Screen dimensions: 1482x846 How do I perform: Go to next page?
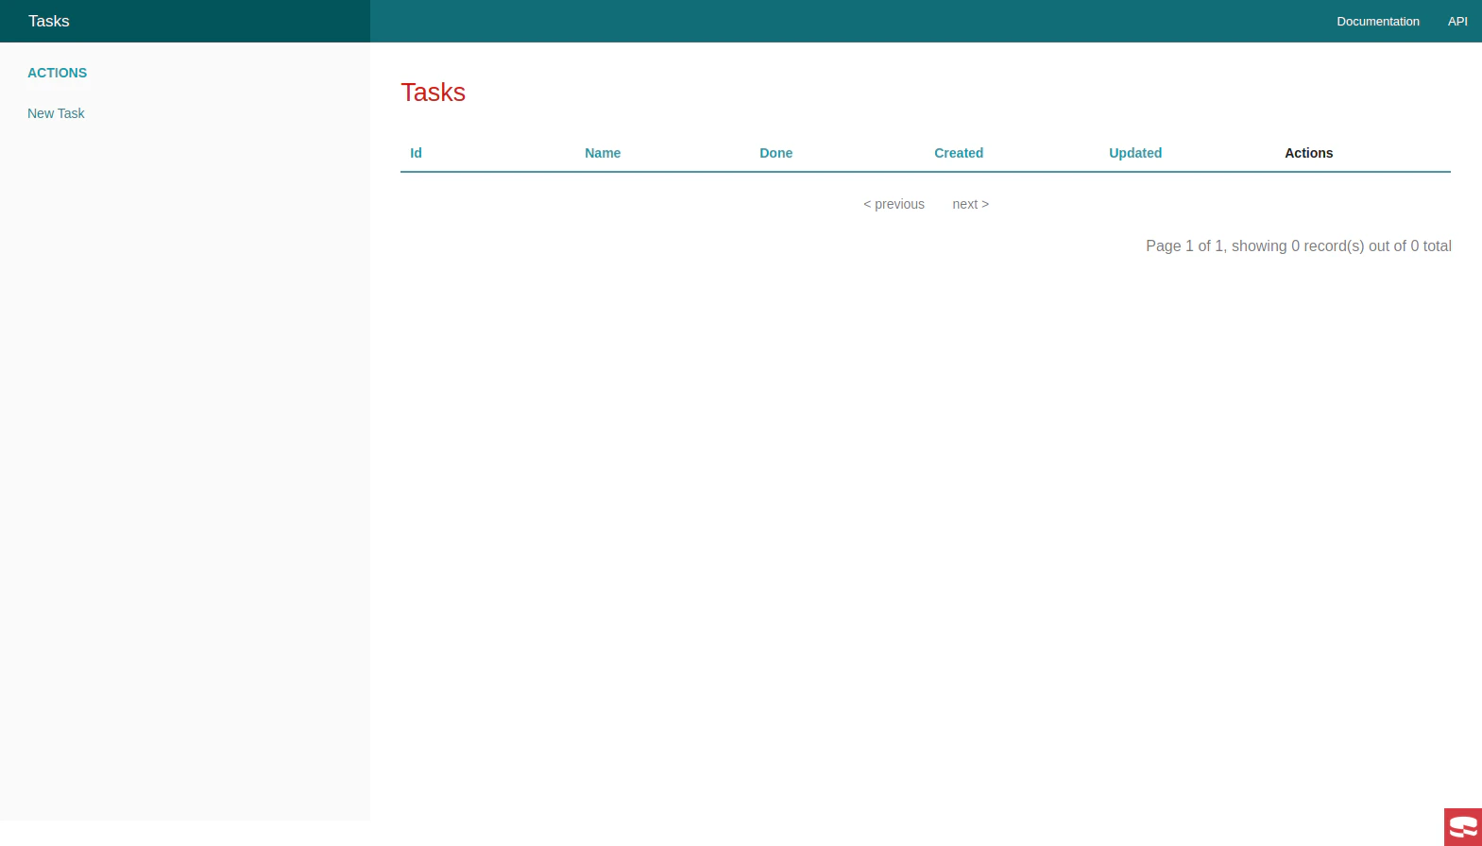coord(970,204)
